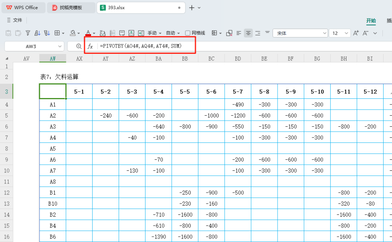Image resolution: width=392 pixels, height=242 pixels.
Task: Click the cell containing -320
Action: pyautogui.click(x=344, y=203)
